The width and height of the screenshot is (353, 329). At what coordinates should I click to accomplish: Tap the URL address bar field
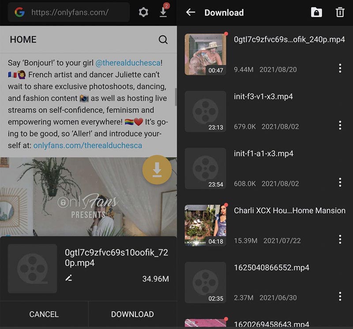pos(71,12)
